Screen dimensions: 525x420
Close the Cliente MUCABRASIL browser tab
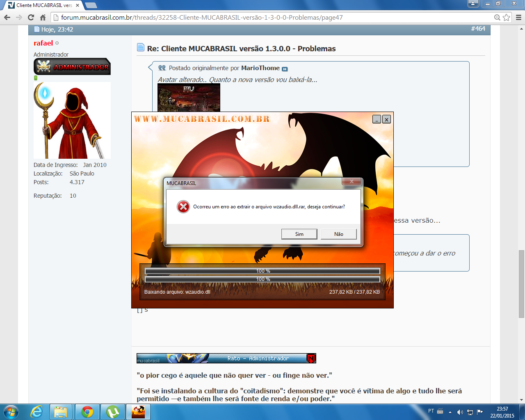[x=78, y=5]
